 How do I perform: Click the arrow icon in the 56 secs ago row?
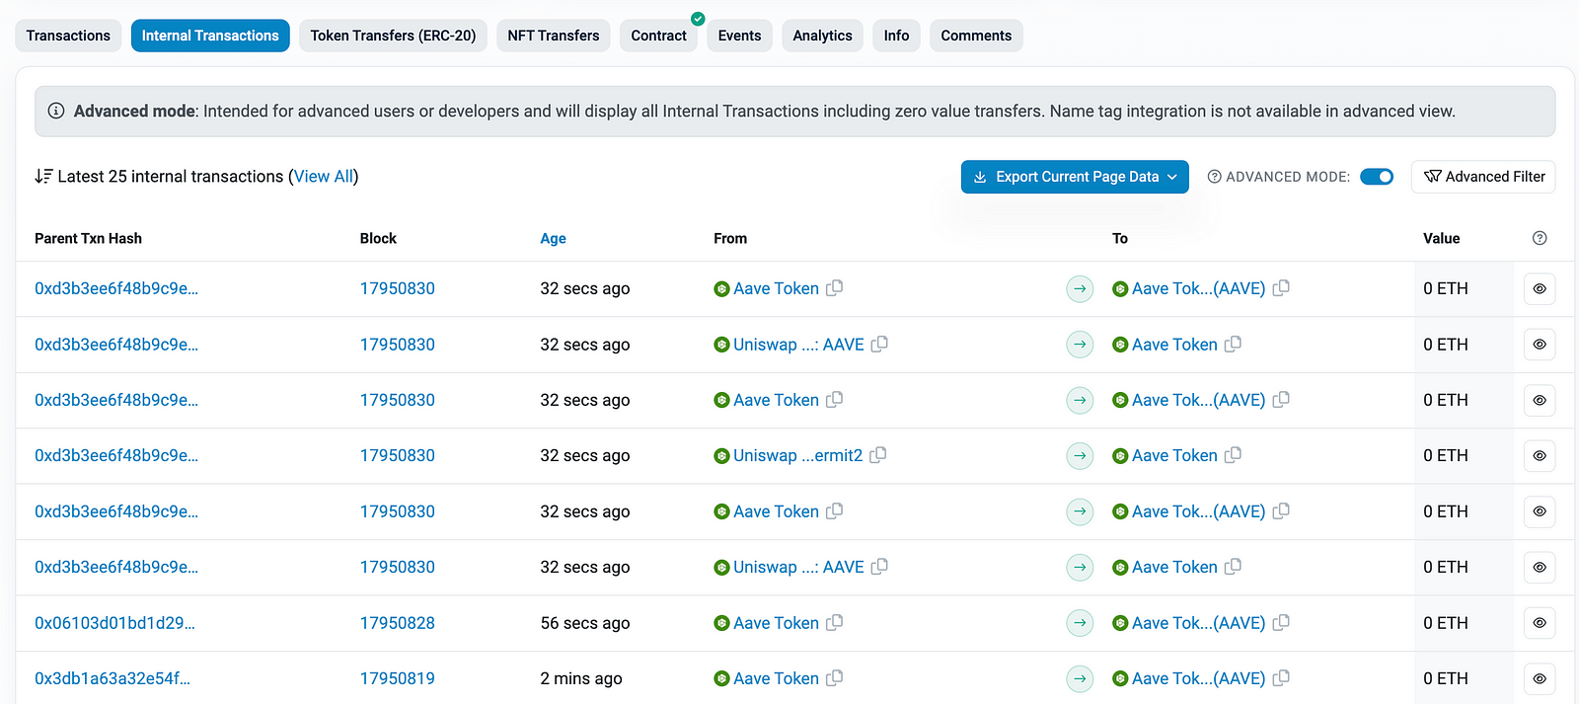1081,623
